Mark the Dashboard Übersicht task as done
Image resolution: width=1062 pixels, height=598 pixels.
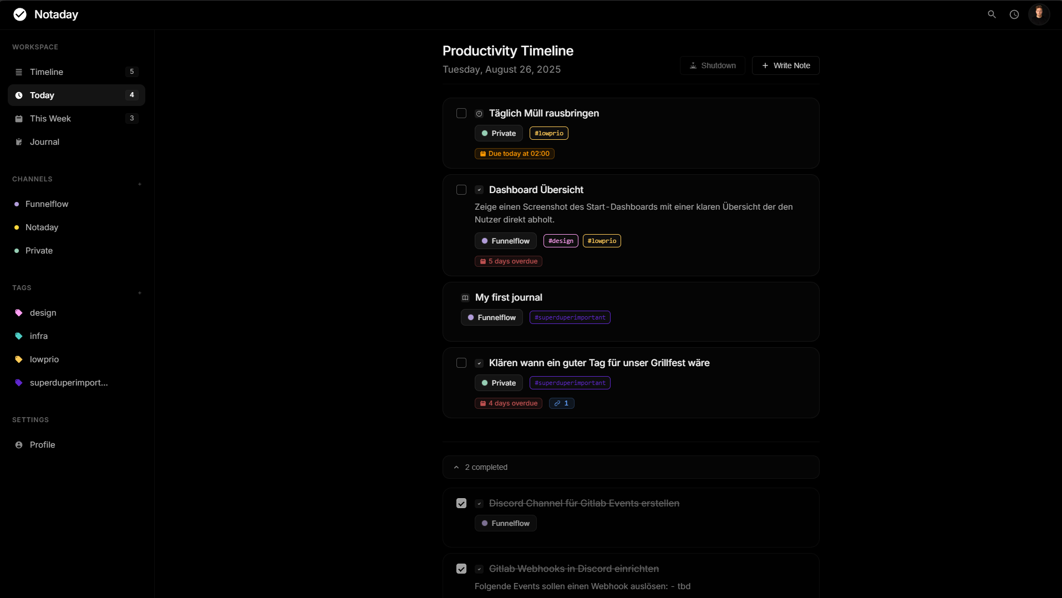pyautogui.click(x=461, y=190)
